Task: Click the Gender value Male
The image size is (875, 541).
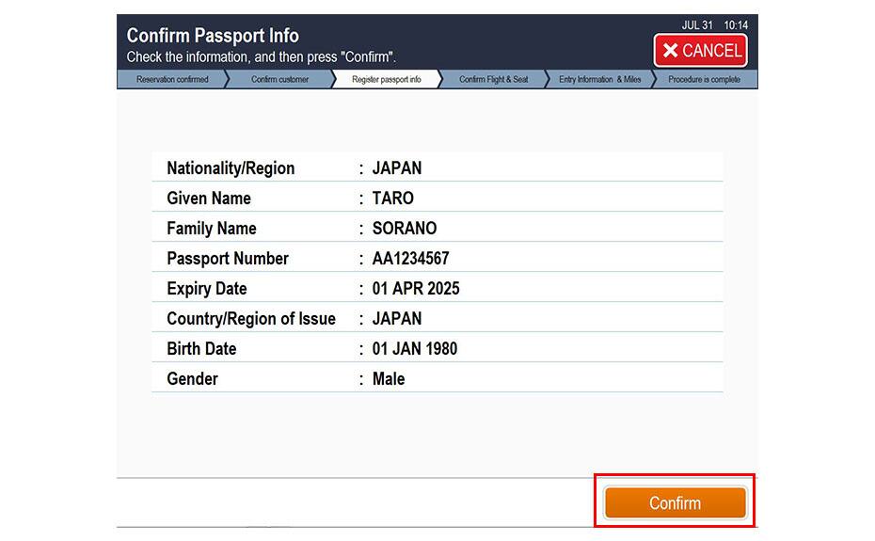Action: click(x=389, y=379)
